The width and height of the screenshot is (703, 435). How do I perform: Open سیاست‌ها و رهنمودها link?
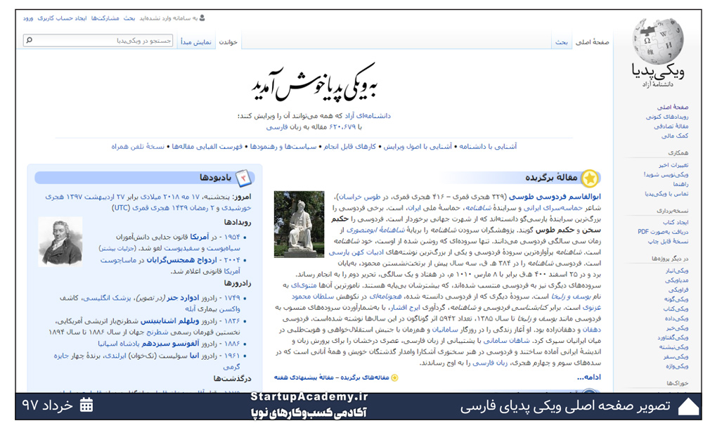(x=283, y=146)
